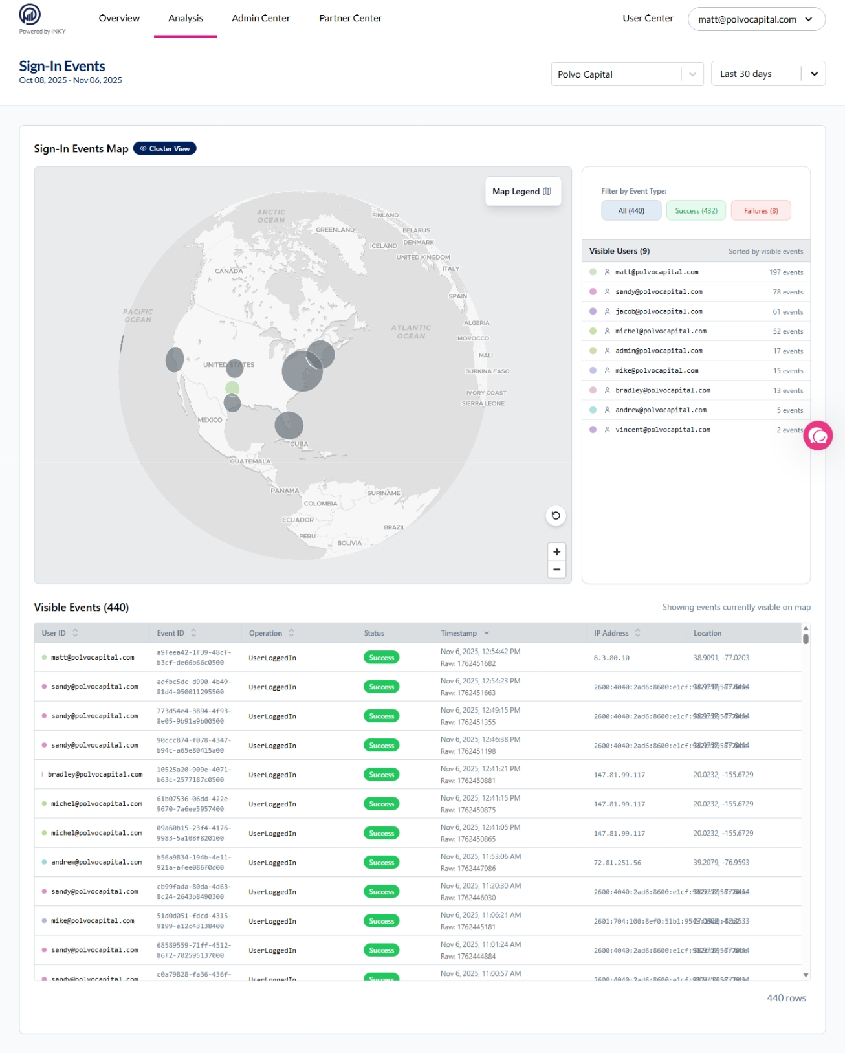This screenshot has width=845, height=1053.
Task: Sort table by IP Address column
Action: (637, 633)
